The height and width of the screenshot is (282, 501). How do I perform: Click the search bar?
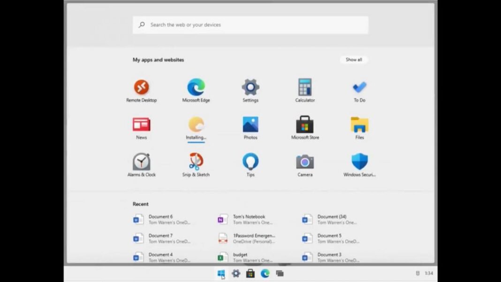250,24
